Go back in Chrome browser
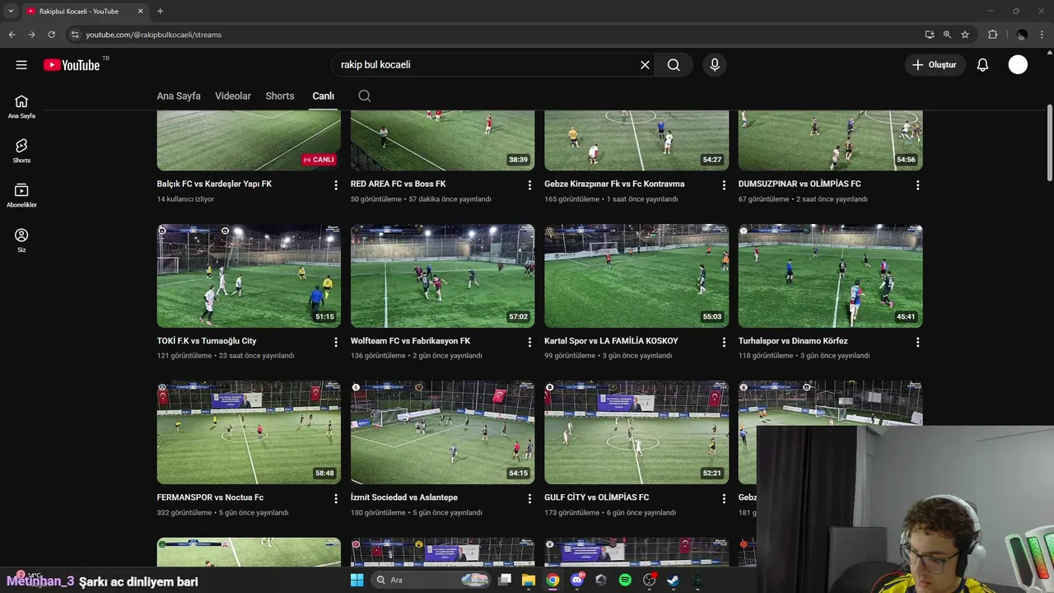Viewport: 1054px width, 593px height. pos(12,35)
